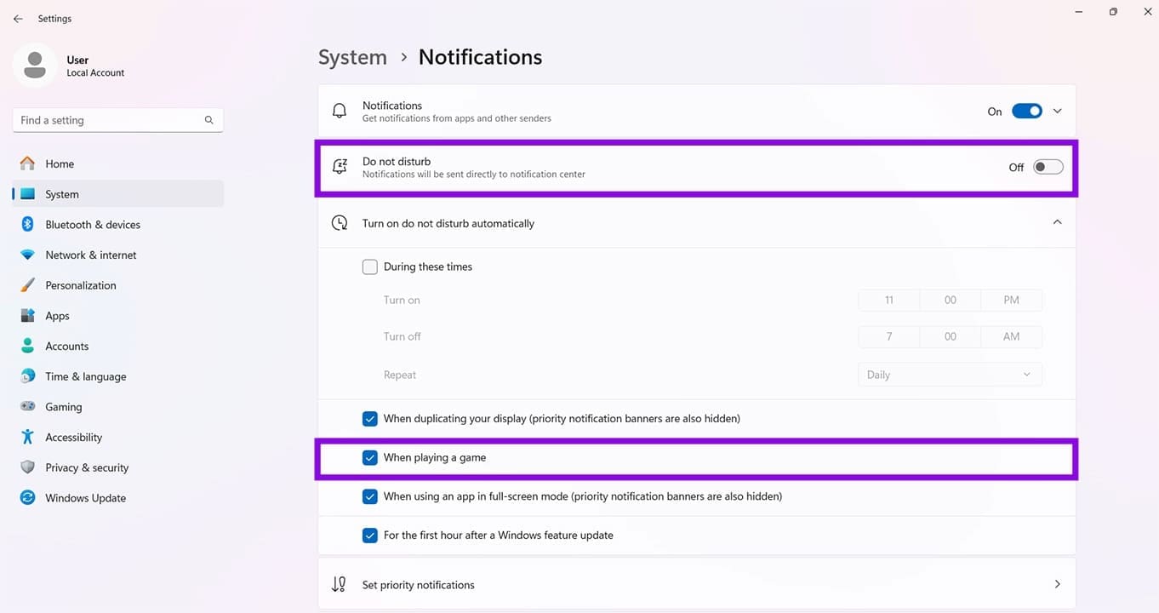Screen dimensions: 1159x613
Task: Uncheck When playing a game checkbox
Action: (370, 458)
